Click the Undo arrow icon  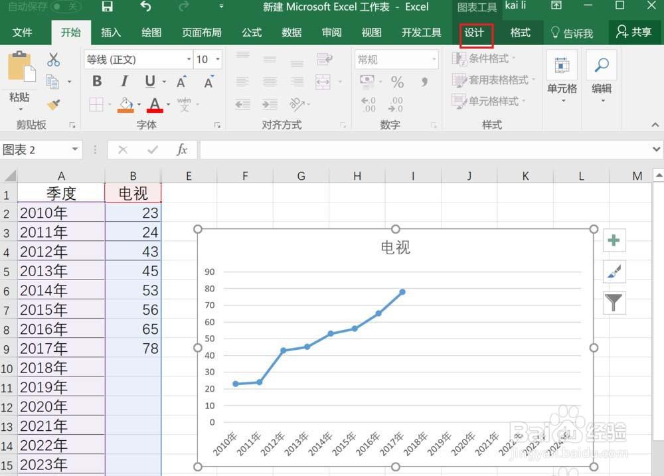[145, 7]
